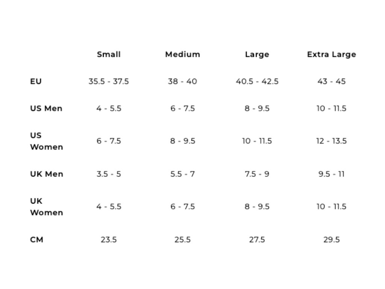Click the Small column header

click(109, 54)
